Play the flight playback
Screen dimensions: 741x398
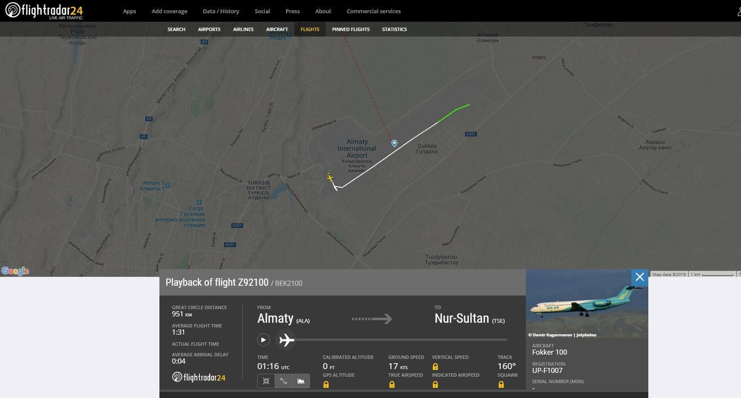[263, 340]
